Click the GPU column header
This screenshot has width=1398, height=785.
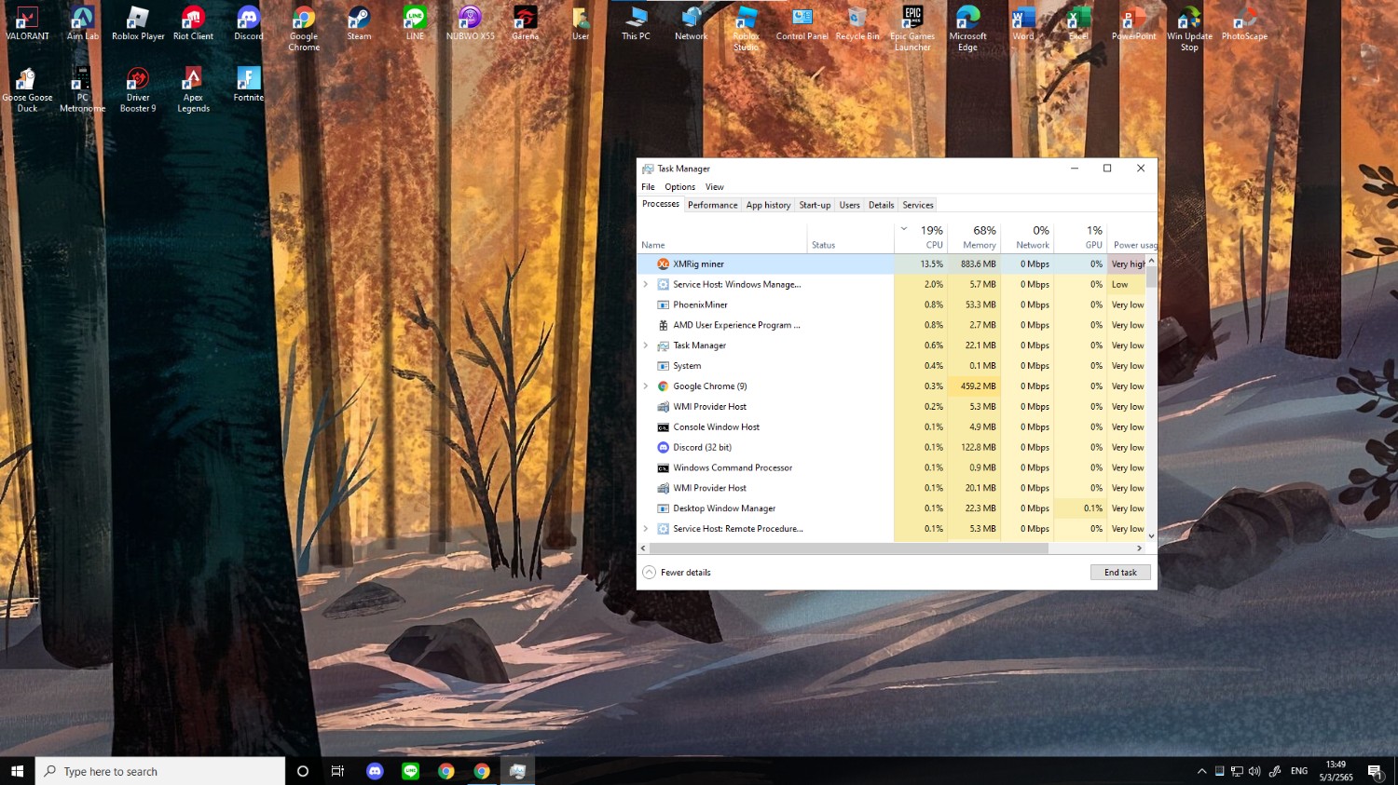pyautogui.click(x=1081, y=237)
